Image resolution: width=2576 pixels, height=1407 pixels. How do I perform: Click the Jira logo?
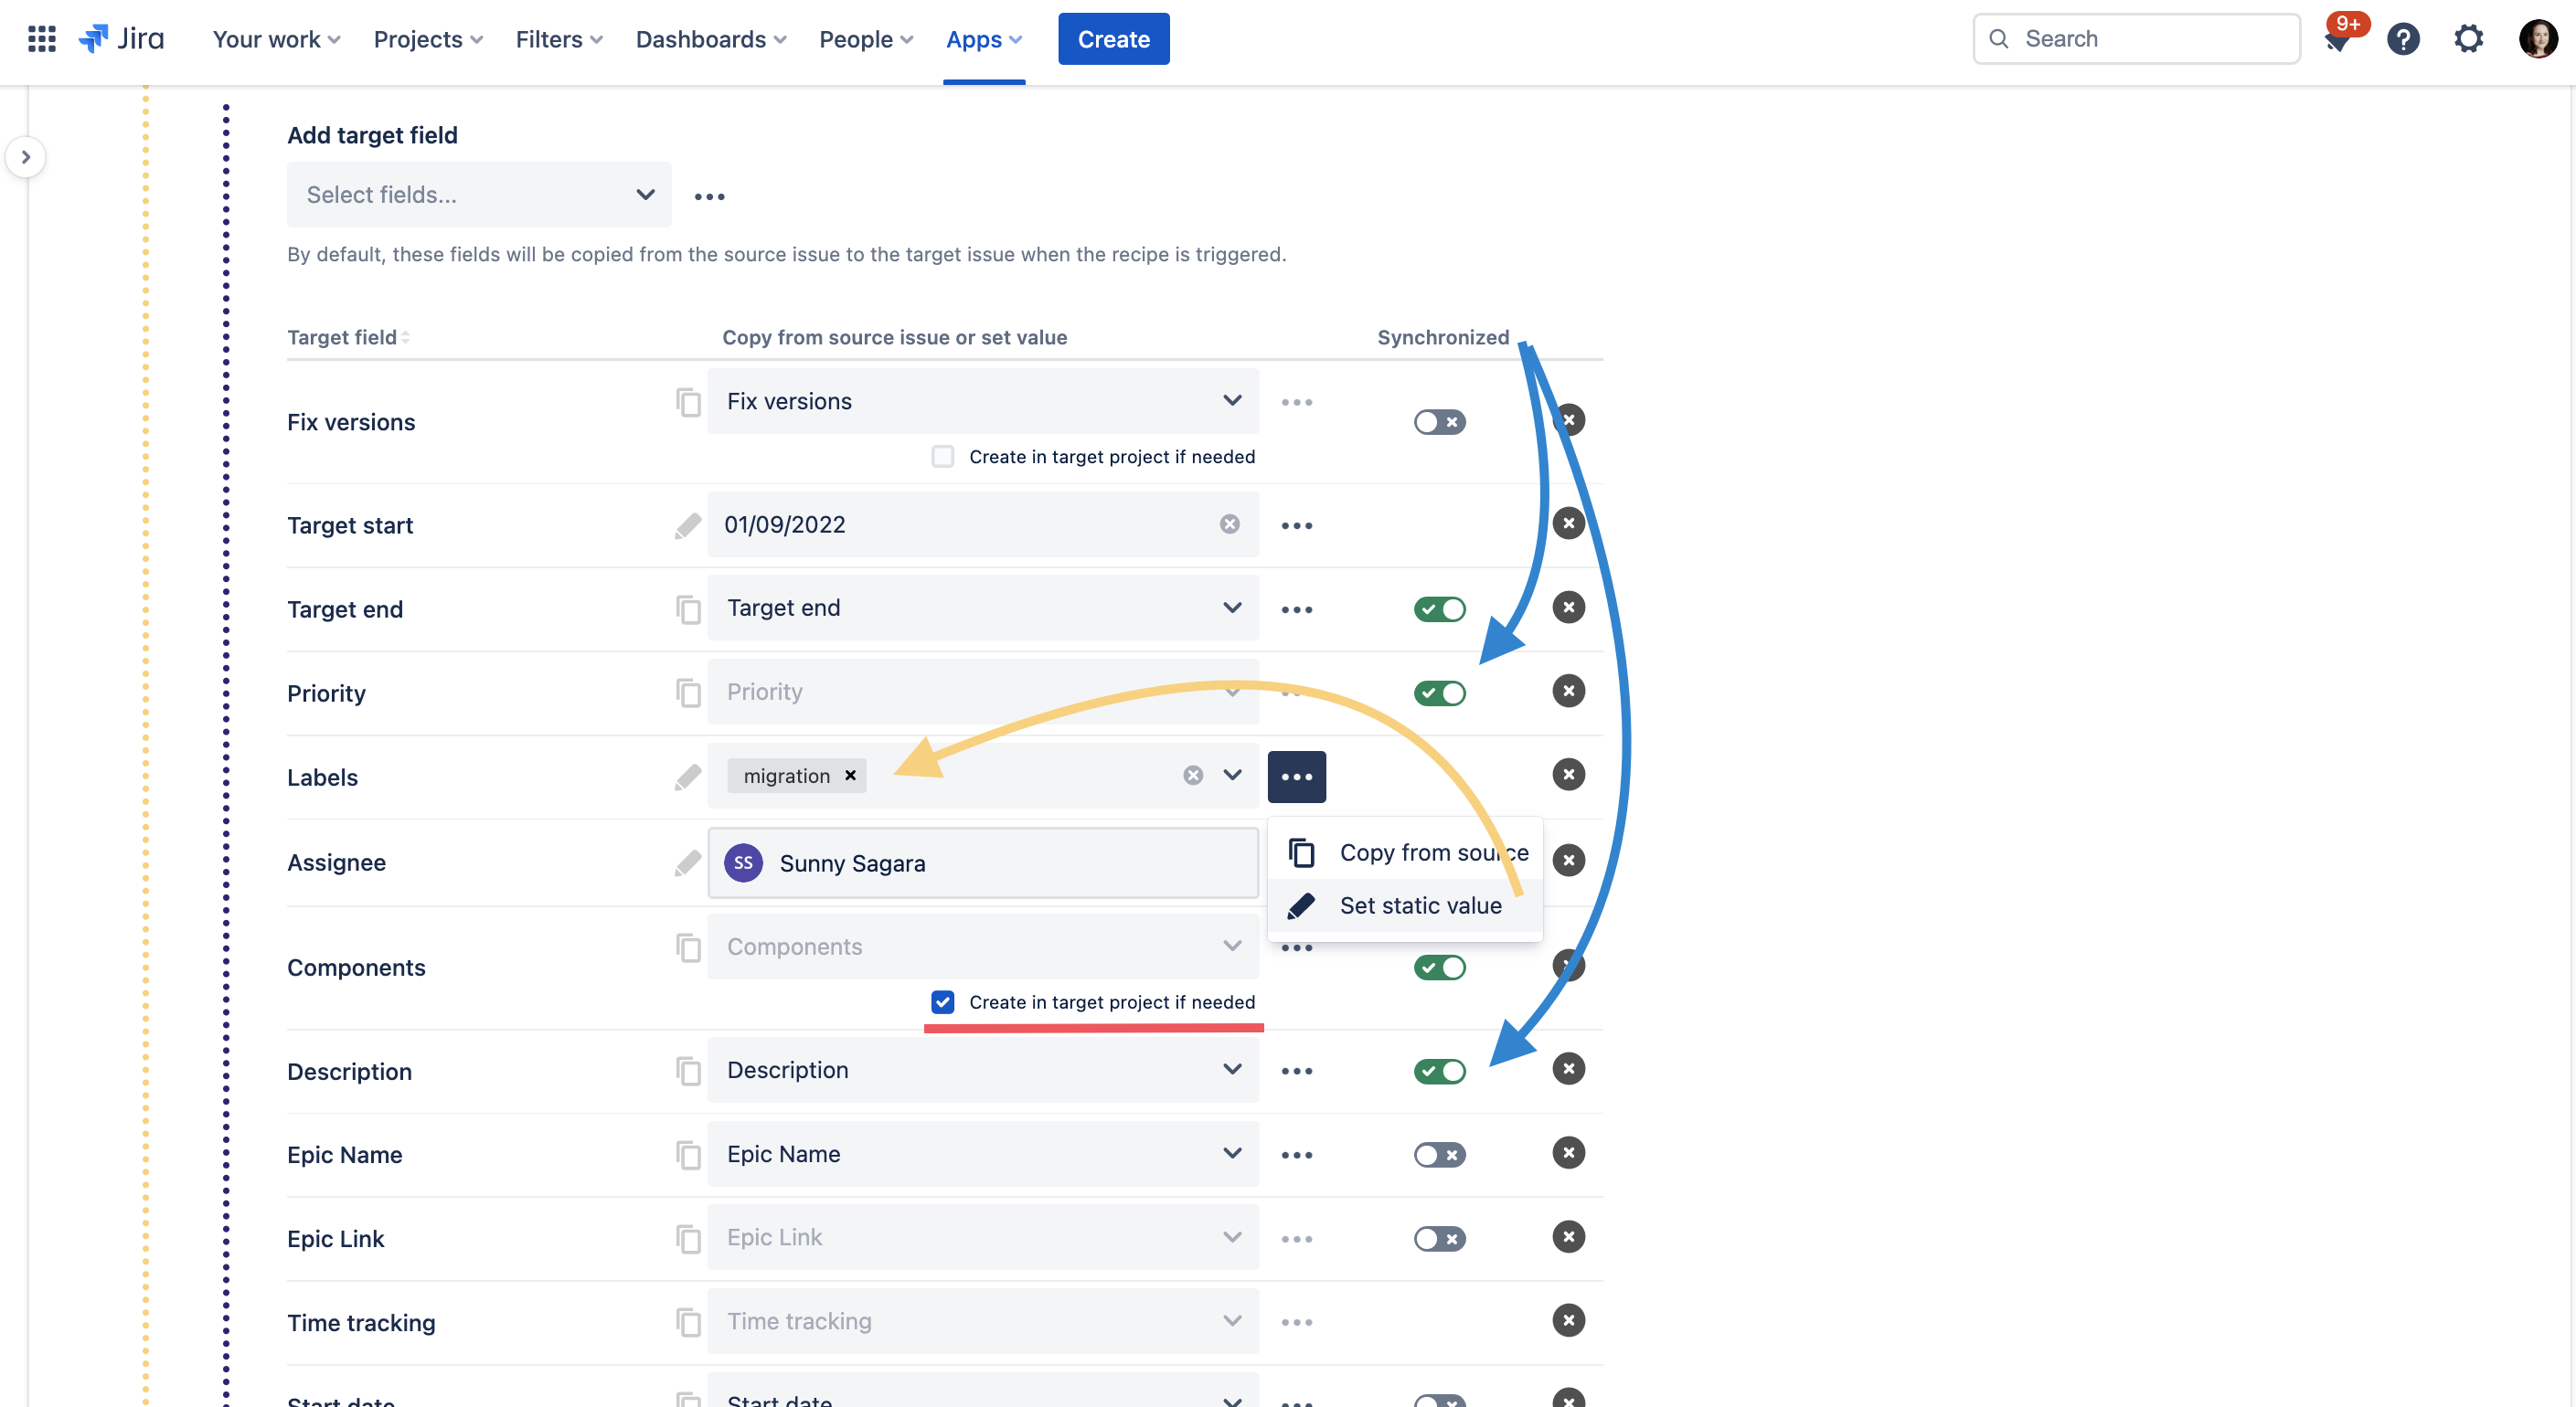(x=121, y=39)
